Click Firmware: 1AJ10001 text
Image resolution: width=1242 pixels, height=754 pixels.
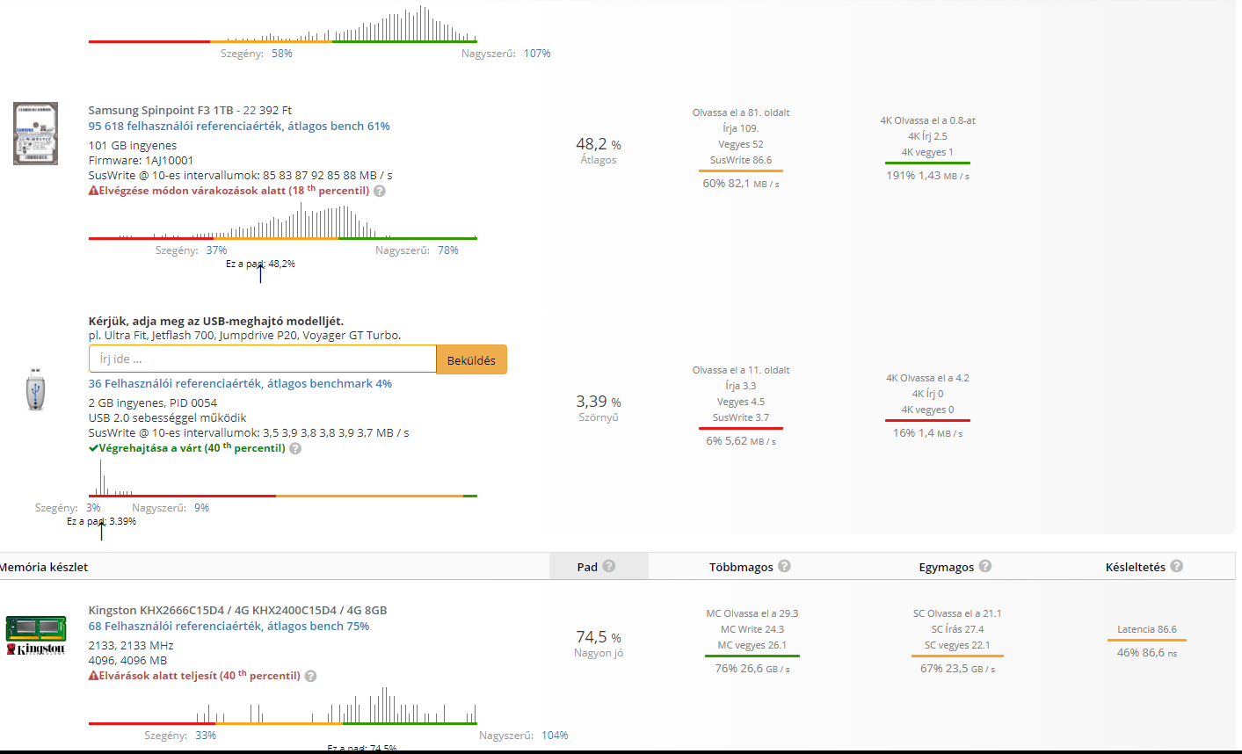[x=142, y=161]
